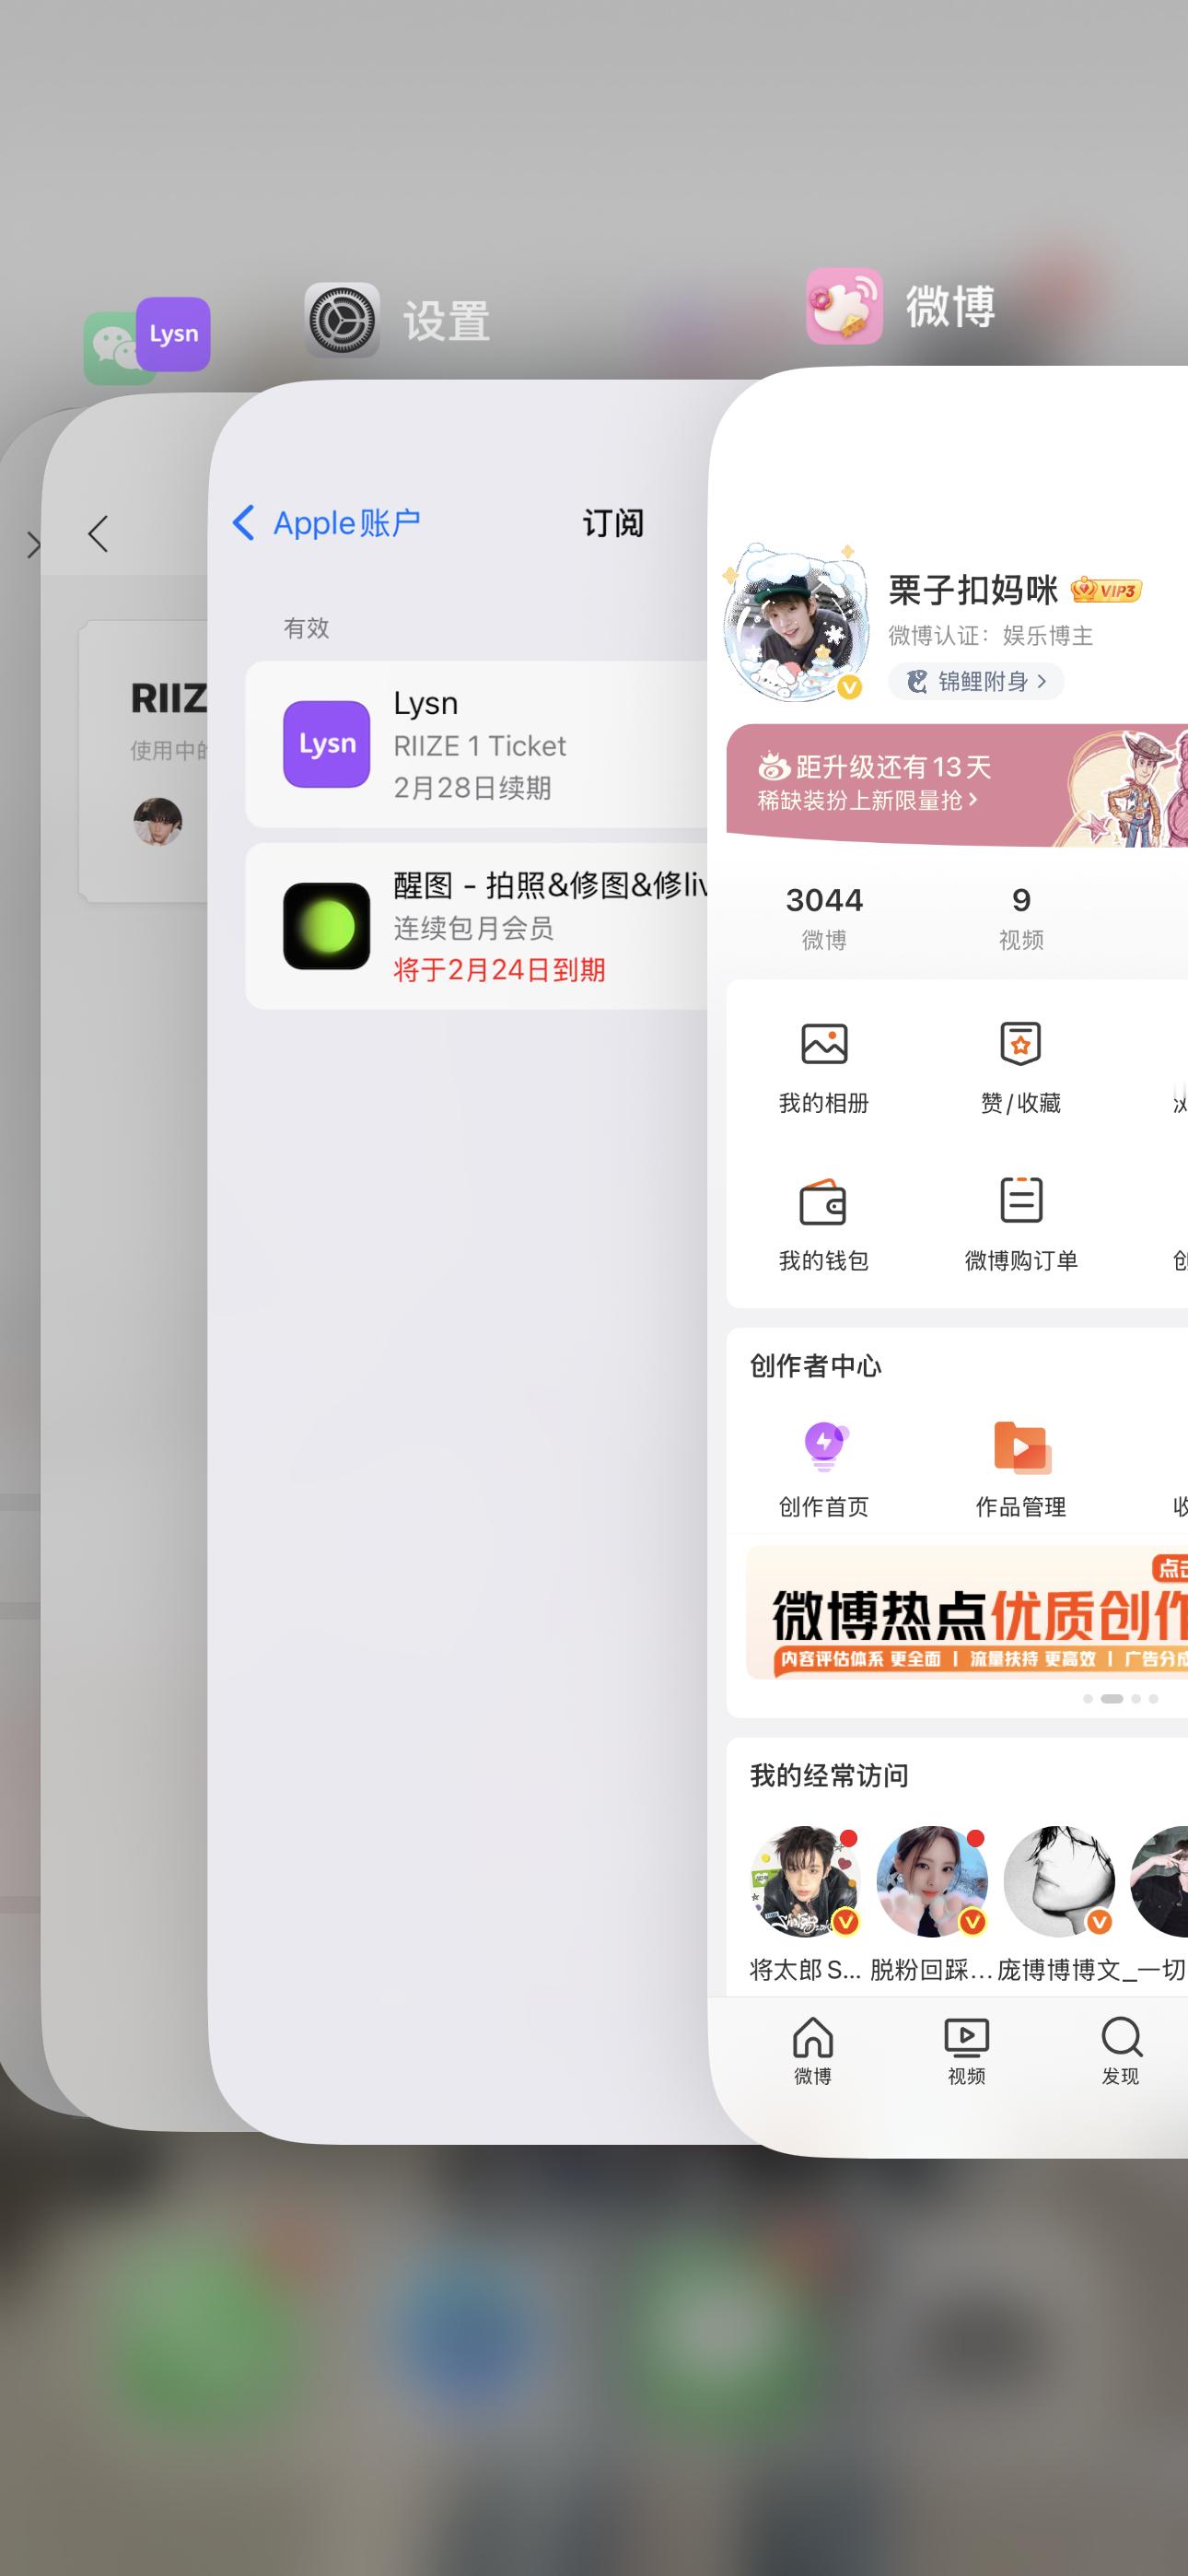Tap the WeChat green app icon

[112, 350]
